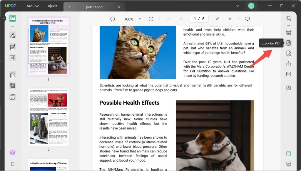Open the zoom level dropdown showing 100%
The image size is (301, 171).
tap(132, 19)
